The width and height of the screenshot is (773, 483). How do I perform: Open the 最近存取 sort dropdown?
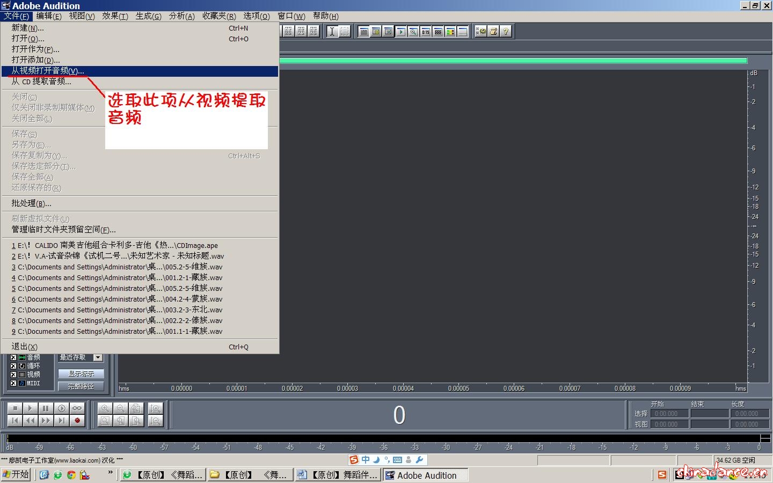(x=98, y=357)
